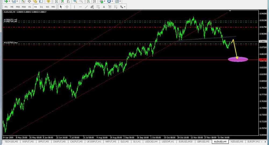Click the current price label 0.88817
The image size is (269, 145).
tap(263, 42)
